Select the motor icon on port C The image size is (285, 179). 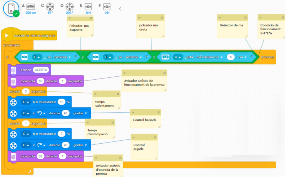click(50, 6)
